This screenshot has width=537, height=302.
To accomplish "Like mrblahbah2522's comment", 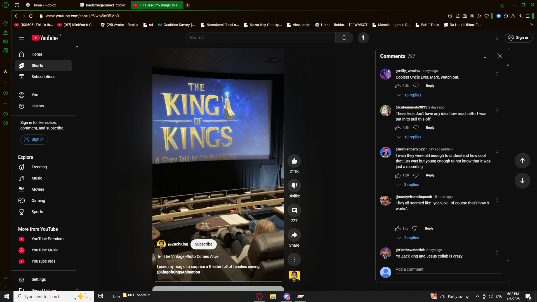I will (398, 176).
